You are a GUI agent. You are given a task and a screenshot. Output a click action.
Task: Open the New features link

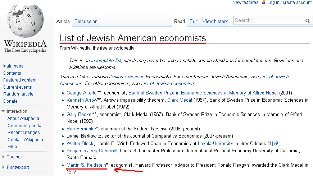245,3
